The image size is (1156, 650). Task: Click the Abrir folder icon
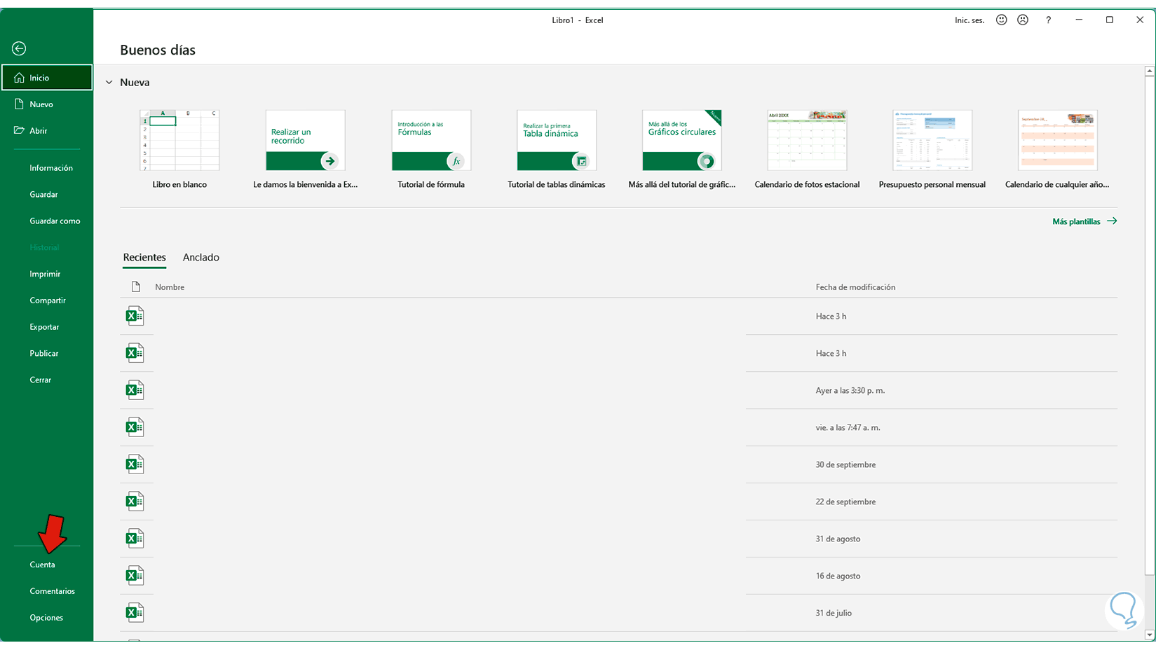pos(19,131)
